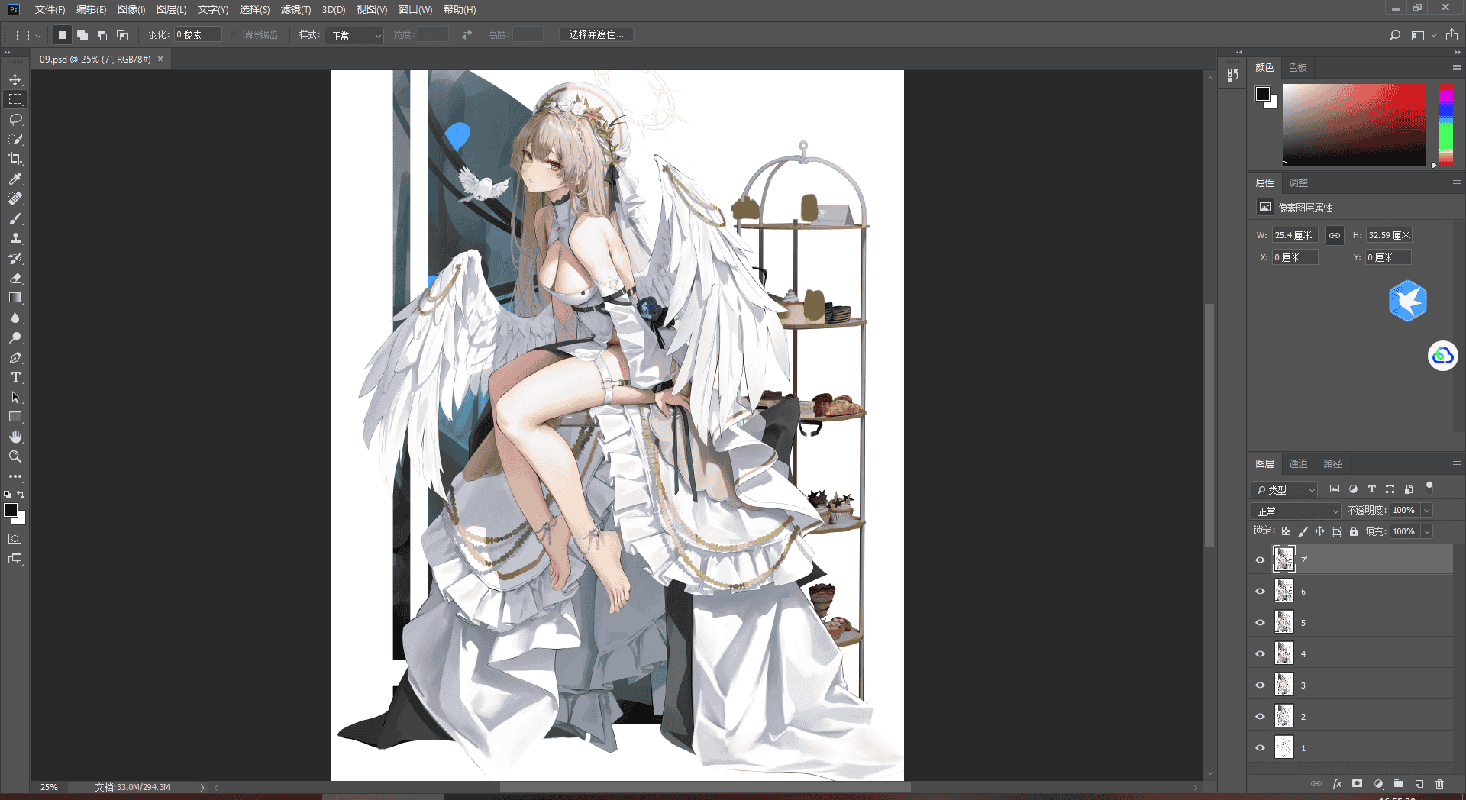1466x800 pixels.
Task: Click the Delete layer trash icon
Action: tap(1440, 784)
